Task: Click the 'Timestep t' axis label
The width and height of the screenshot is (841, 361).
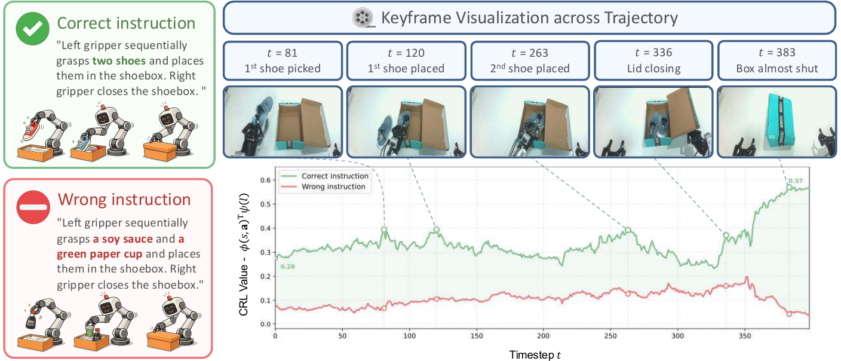Action: pos(535,355)
